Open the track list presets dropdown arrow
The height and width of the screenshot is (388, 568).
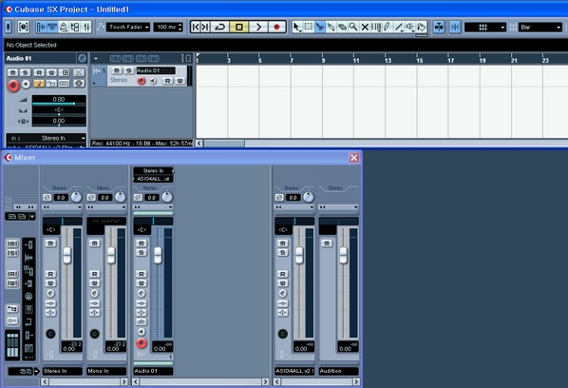(96, 58)
